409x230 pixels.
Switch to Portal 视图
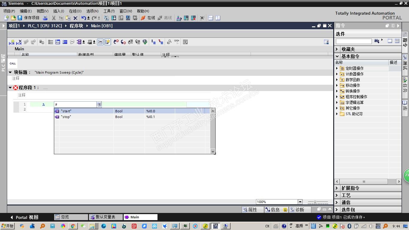click(25, 217)
